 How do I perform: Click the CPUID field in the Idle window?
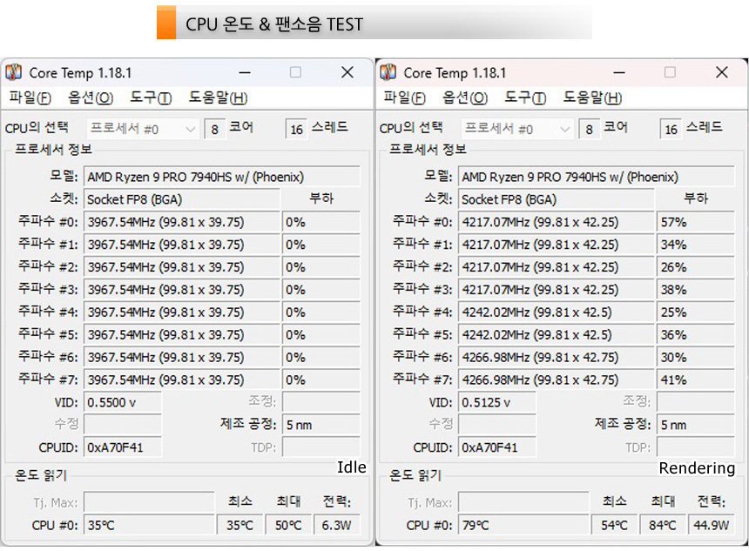[x=123, y=447]
